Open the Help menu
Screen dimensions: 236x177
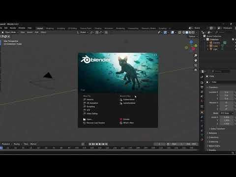point(29,28)
